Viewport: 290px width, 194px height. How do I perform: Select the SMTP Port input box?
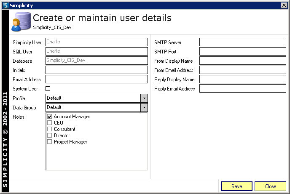(x=243, y=51)
